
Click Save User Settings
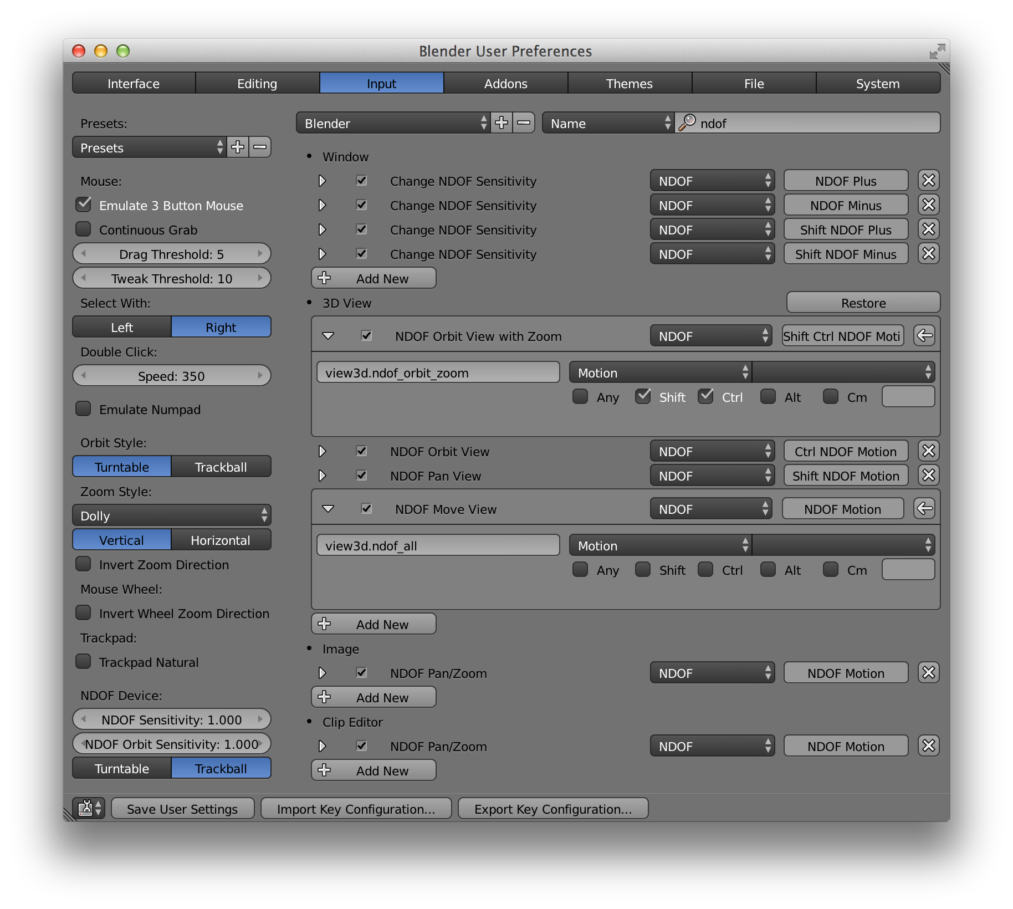182,809
